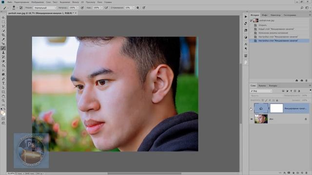Change screen mode from the toolbox bottom
Viewport: 312px width, 175px height.
tap(3, 123)
